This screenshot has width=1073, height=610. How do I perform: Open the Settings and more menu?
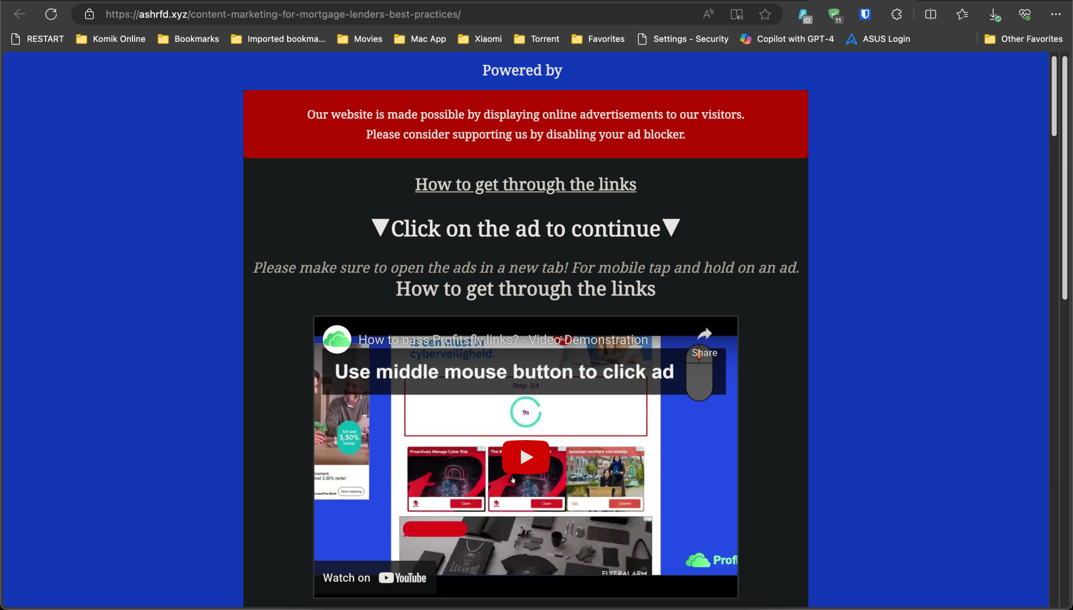[1055, 14]
